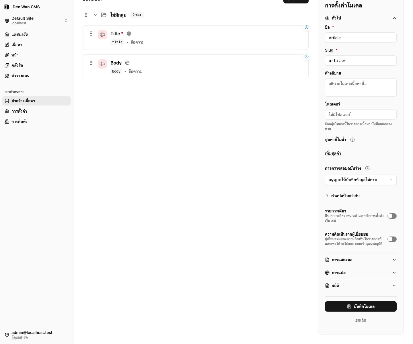
Task: Open ตัววางแผน in the sidebar
Action: pyautogui.click(x=36, y=76)
